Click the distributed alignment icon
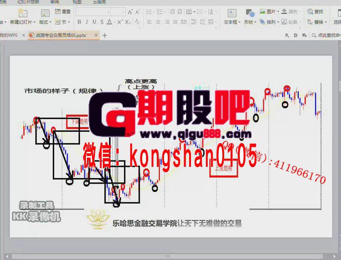The width and height of the screenshot is (341, 260). 184,22
